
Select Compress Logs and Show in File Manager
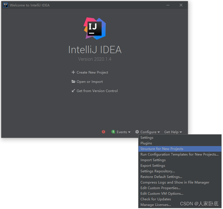click(x=180, y=183)
